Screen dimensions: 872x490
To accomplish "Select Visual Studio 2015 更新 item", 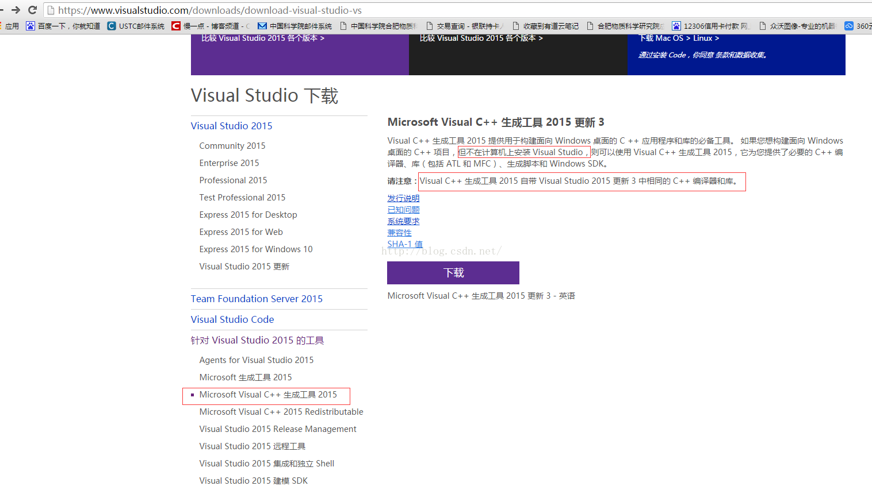I will coord(244,267).
